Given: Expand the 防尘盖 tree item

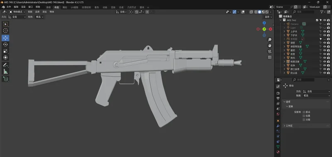Looking at the screenshot, I should pos(284,73).
